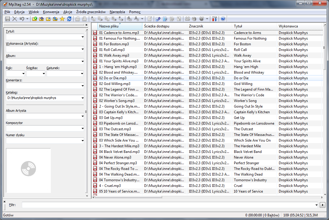Screen dimensions: 329x220
Task: Expand the Tytuł field dropdown
Action: pos(83,37)
